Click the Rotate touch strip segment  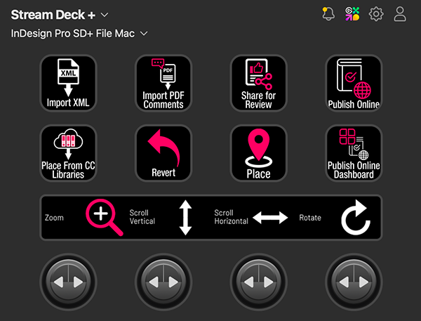pyautogui.click(x=338, y=218)
